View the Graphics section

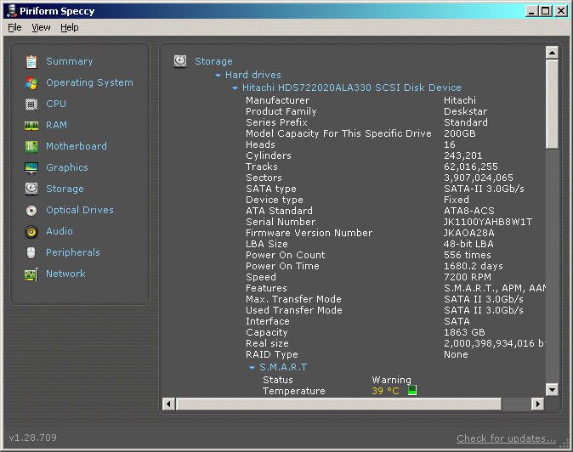[67, 167]
